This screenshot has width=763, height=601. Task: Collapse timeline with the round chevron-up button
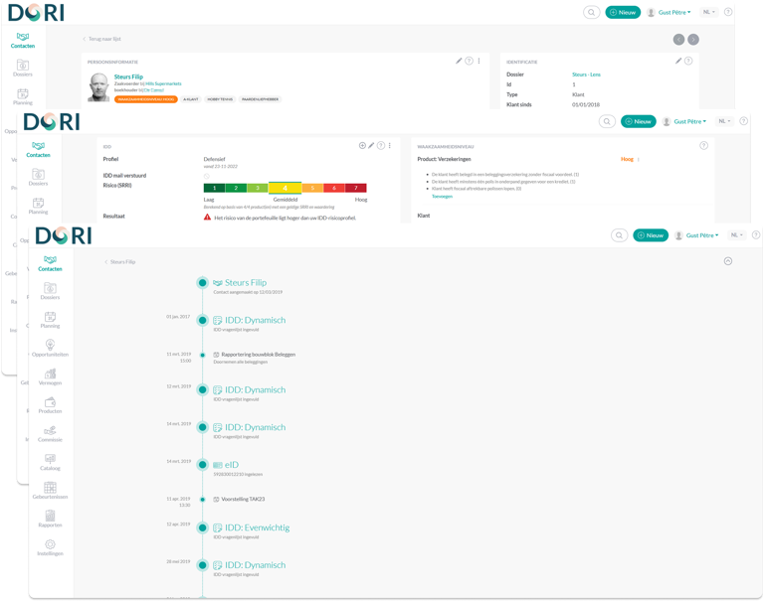click(x=727, y=261)
